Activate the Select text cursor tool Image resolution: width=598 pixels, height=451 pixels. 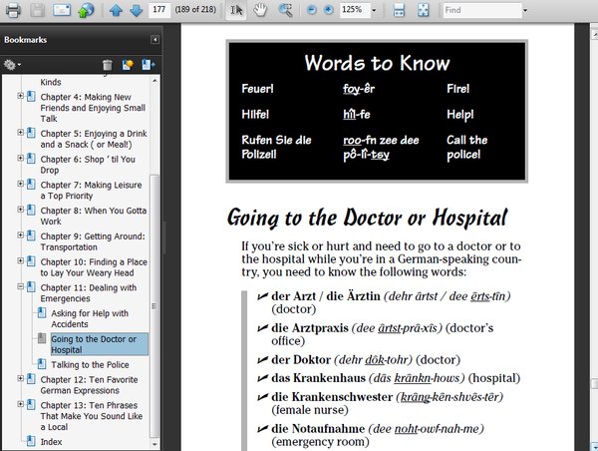point(236,10)
